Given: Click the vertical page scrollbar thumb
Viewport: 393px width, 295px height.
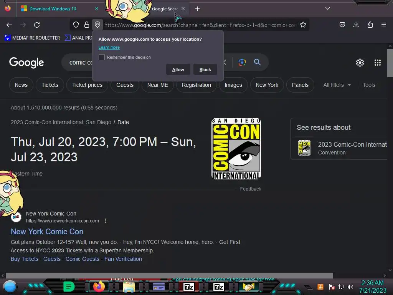Looking at the screenshot, I should coord(390,63).
